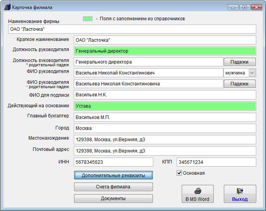This screenshot has height=211, width=266.
Task: Open Счета филиала
Action: pos(113,187)
